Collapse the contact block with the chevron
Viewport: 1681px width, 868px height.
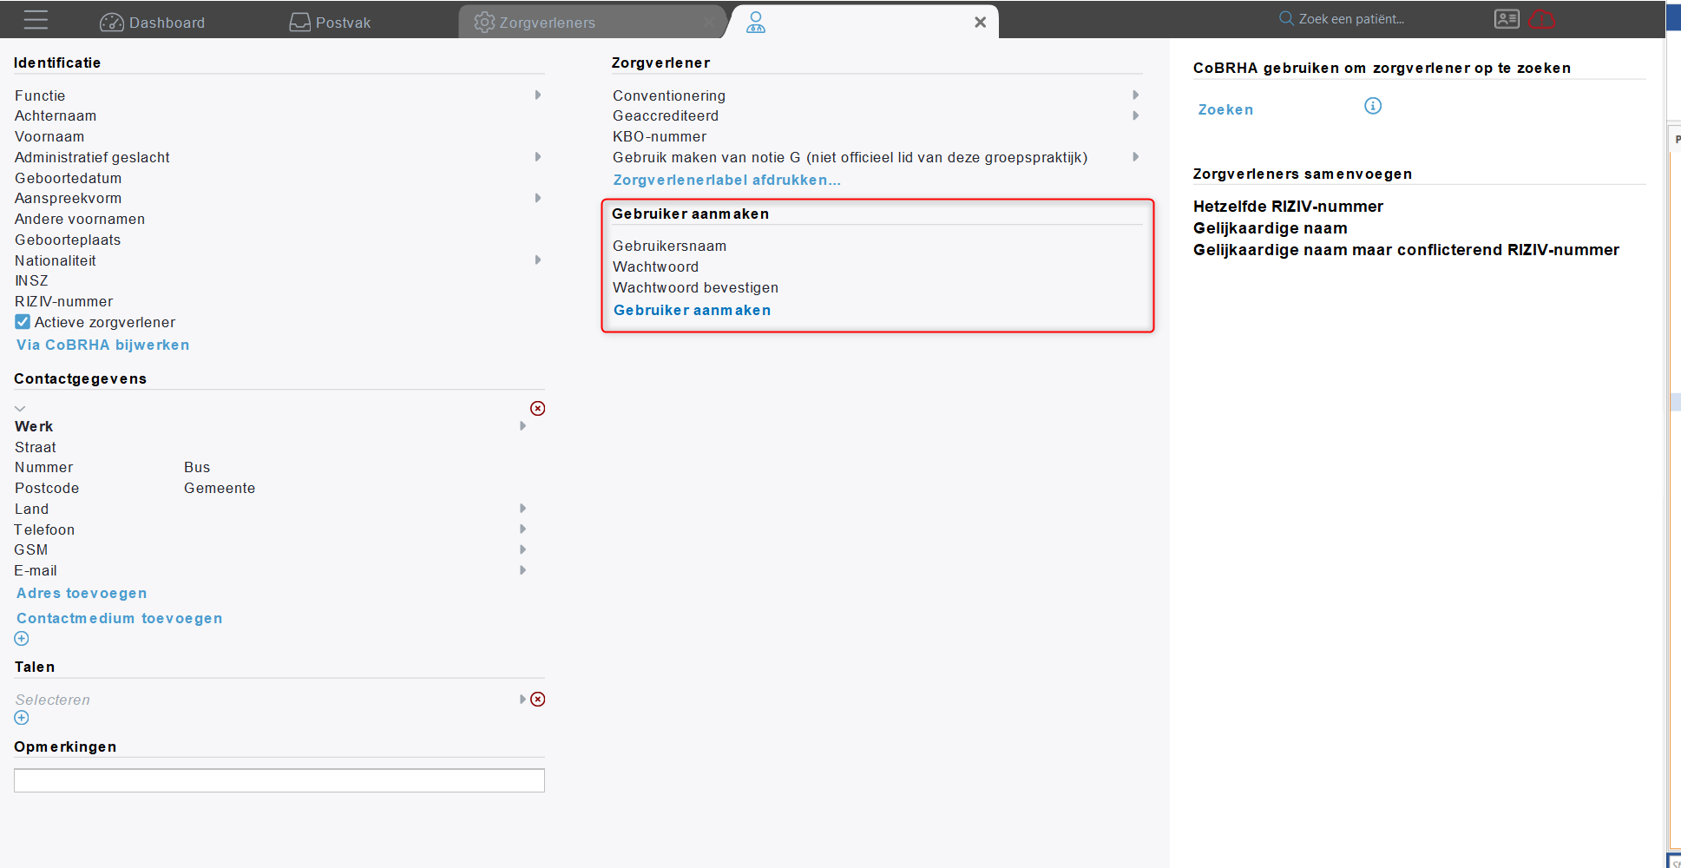point(20,408)
